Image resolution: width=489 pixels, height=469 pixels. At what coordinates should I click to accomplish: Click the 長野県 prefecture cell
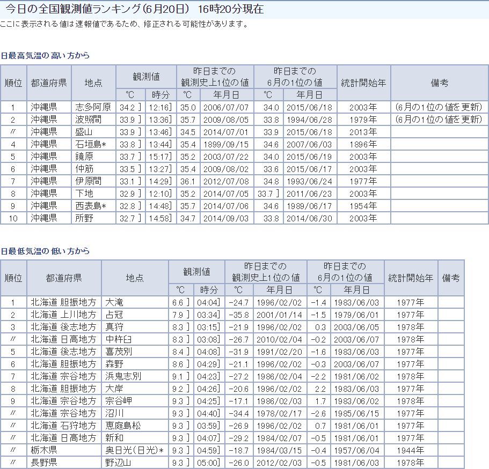(x=43, y=463)
